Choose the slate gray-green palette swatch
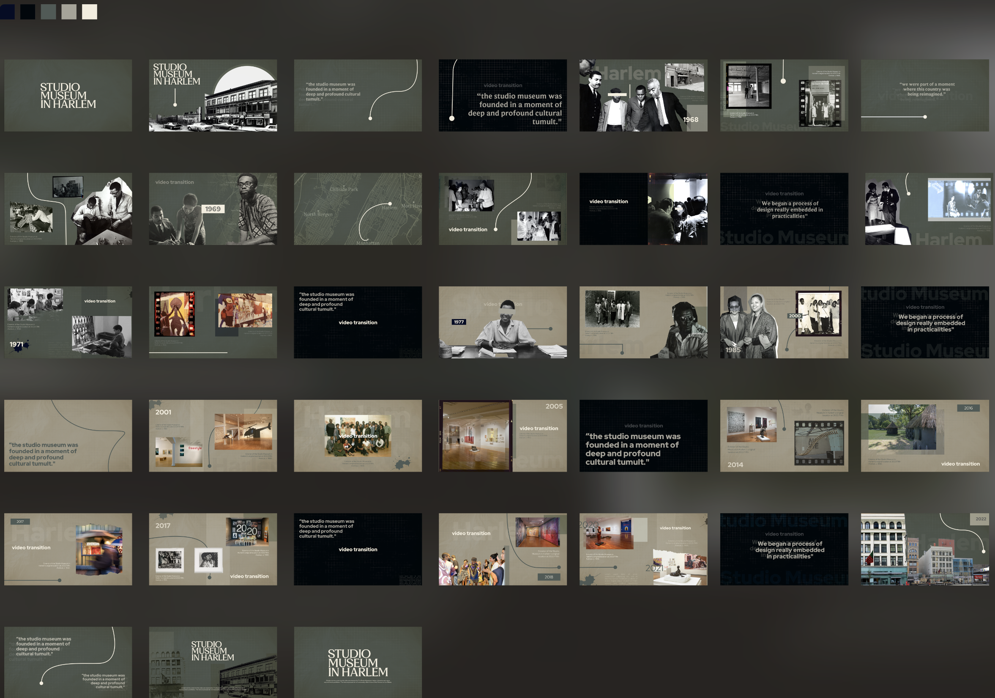 tap(49, 12)
